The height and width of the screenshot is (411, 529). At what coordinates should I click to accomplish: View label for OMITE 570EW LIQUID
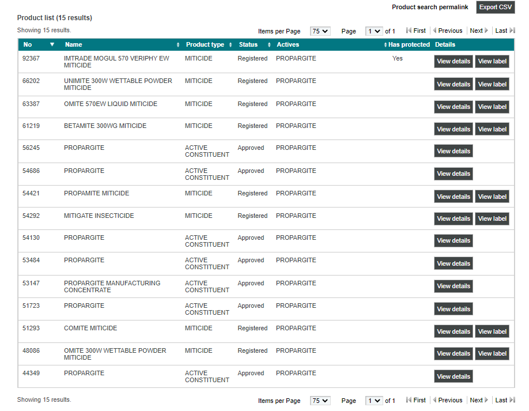tap(492, 107)
